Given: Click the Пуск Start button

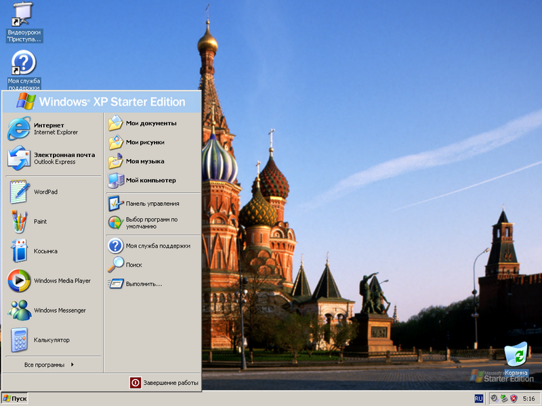Looking at the screenshot, I should [x=14, y=399].
